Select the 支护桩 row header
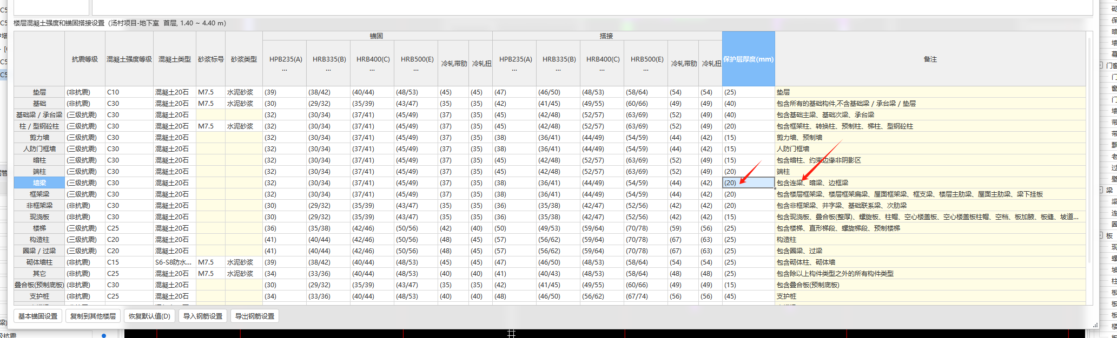 pyautogui.click(x=39, y=296)
